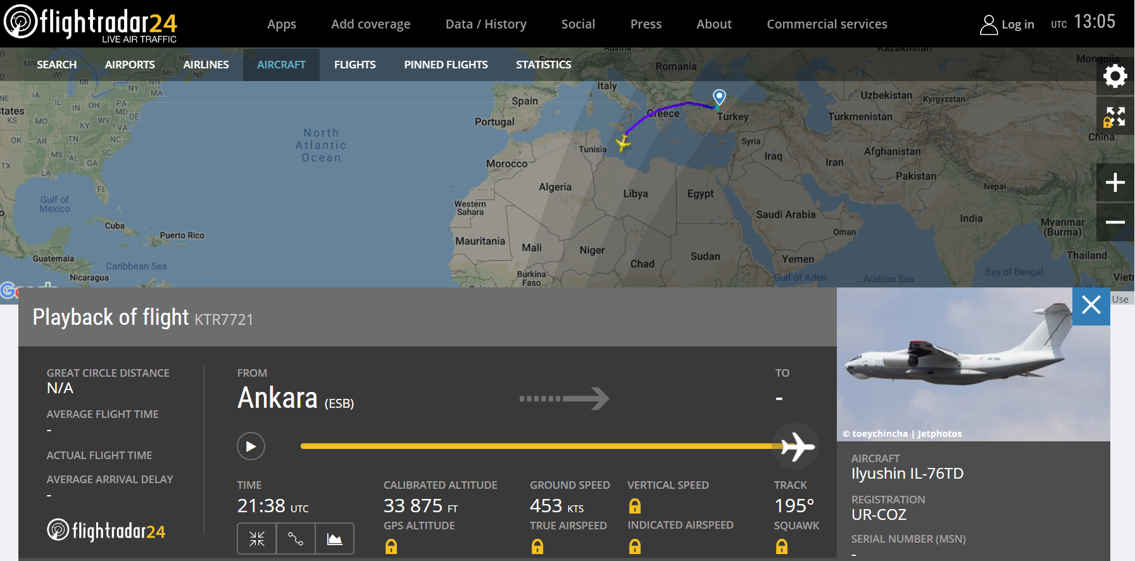Click the user account icon
Screen dimensions: 1135x561
pyautogui.click(x=988, y=25)
